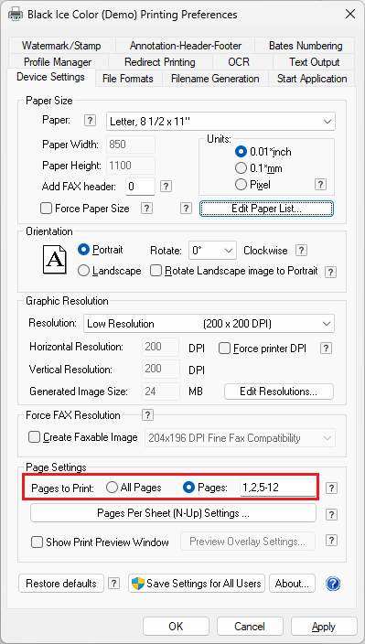Viewport: 365px width, 644px height.
Task: Choose Landscape orientation
Action: 83,271
